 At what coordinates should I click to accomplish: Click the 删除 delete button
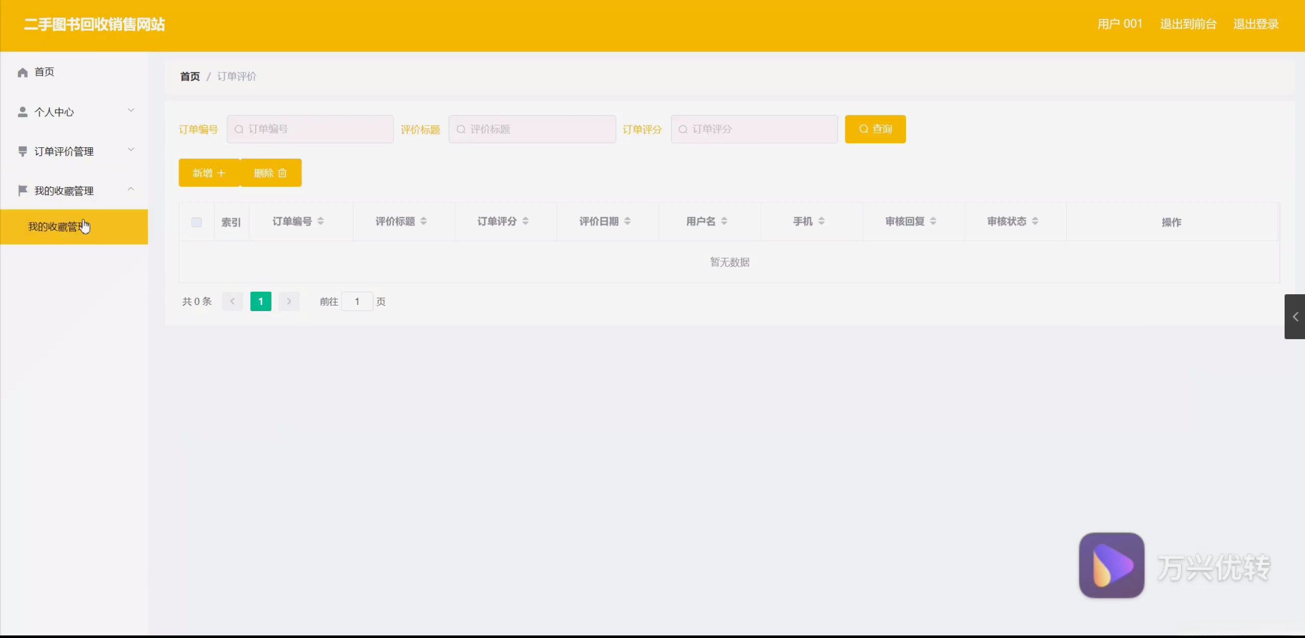270,173
